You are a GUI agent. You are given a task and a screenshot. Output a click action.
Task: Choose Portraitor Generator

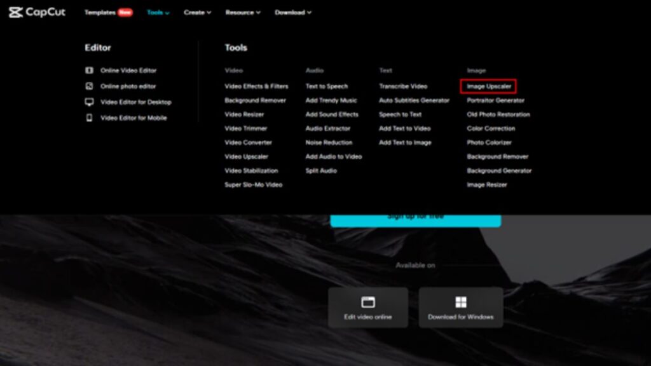[496, 100]
